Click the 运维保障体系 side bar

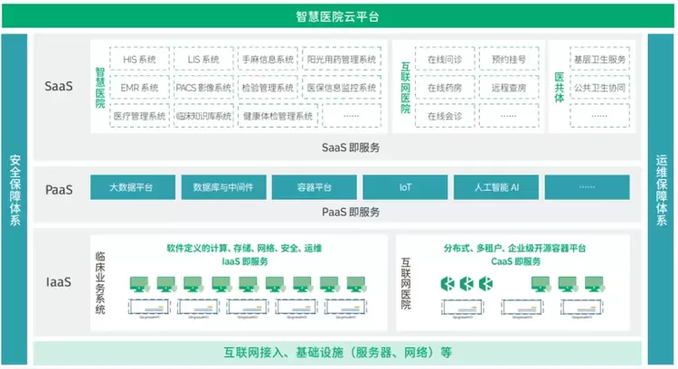[x=661, y=199]
